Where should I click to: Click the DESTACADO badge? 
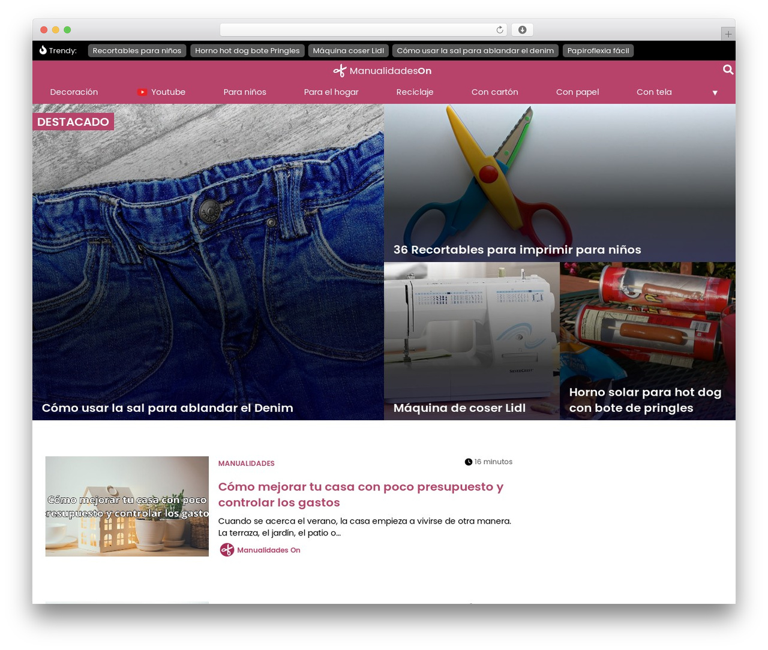[73, 122]
